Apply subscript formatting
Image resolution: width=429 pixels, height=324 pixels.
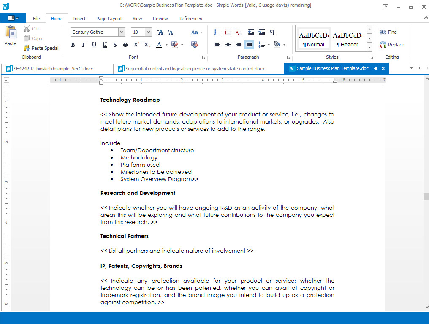click(x=147, y=45)
